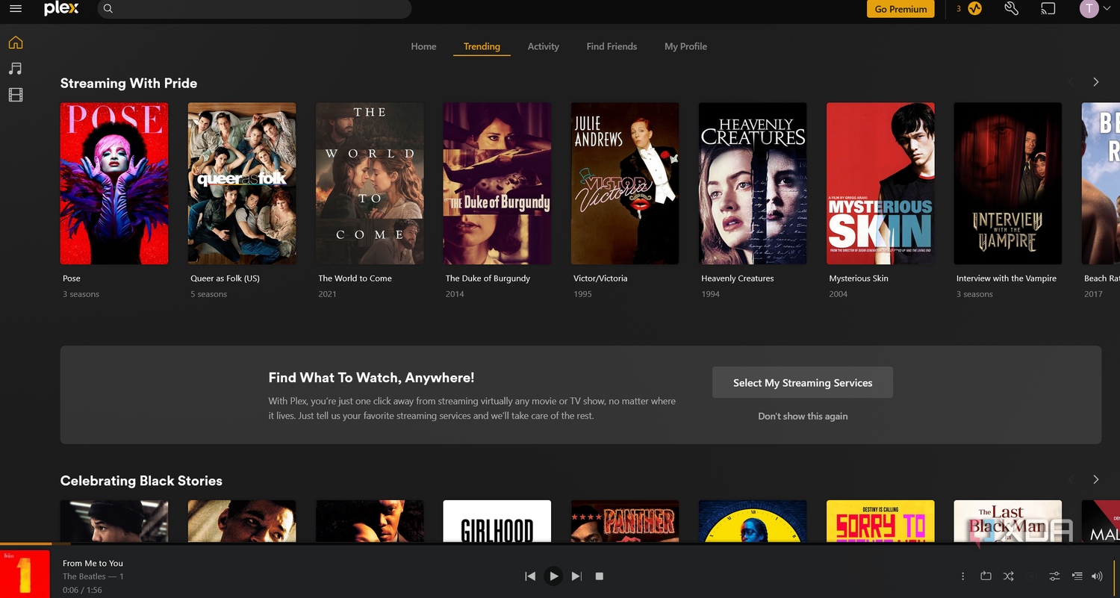Show more Celebrating Black Stories titles
Screen dimensions: 1120x598
click(1095, 479)
